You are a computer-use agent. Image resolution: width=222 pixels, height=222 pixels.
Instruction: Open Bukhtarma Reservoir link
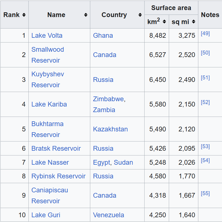tap(47, 124)
